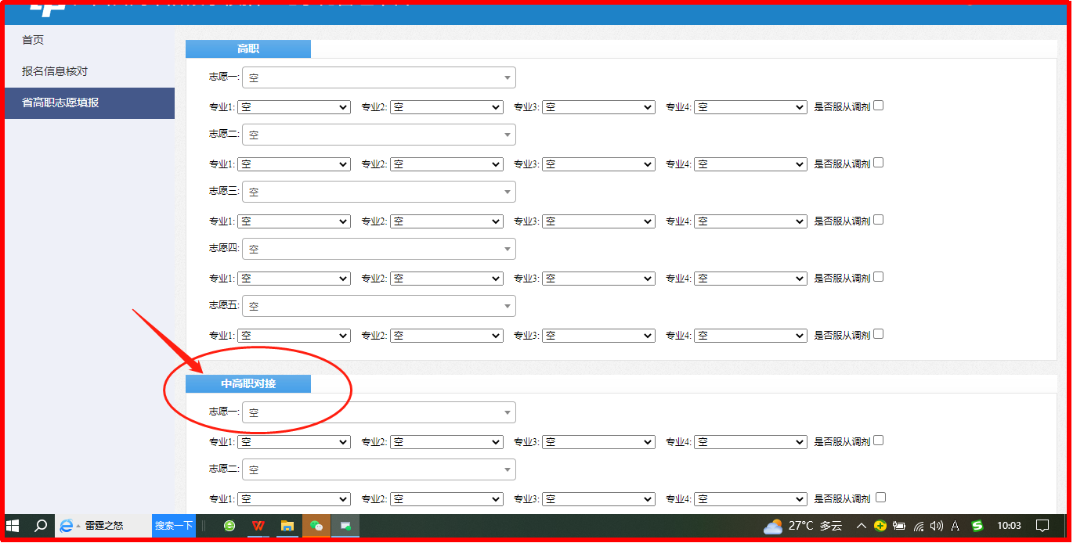
Task: Click the 搜索一下 button in taskbar
Action: pyautogui.click(x=173, y=526)
